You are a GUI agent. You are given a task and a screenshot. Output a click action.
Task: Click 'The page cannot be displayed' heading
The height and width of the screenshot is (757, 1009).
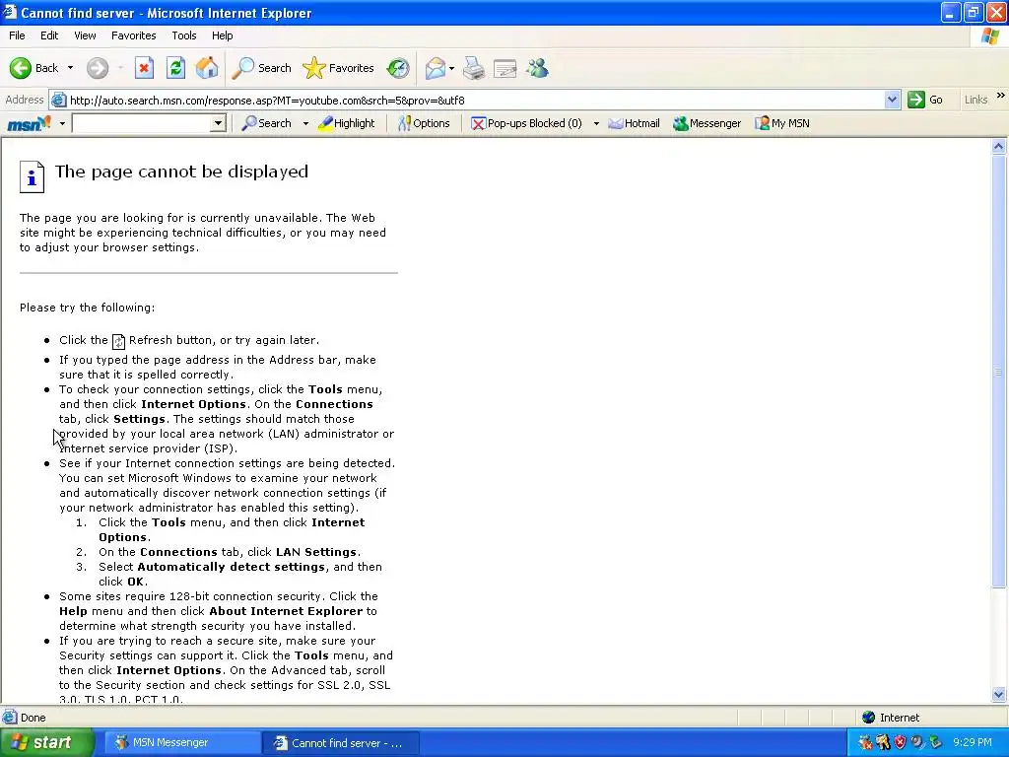[181, 172]
